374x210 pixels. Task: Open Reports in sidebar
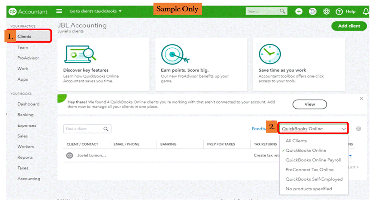[x=25, y=157]
